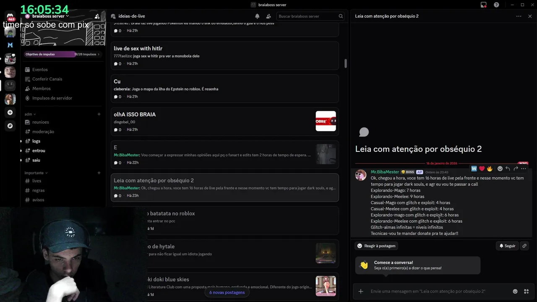Image resolution: width=537 pixels, height=302 pixels.
Task: Click Reagir à postagem button
Action: pos(376,246)
